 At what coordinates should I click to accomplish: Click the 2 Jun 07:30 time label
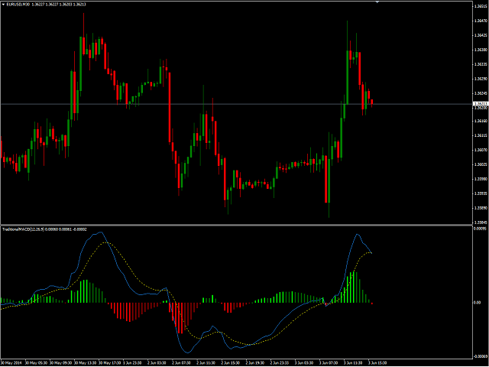[x=183, y=363]
